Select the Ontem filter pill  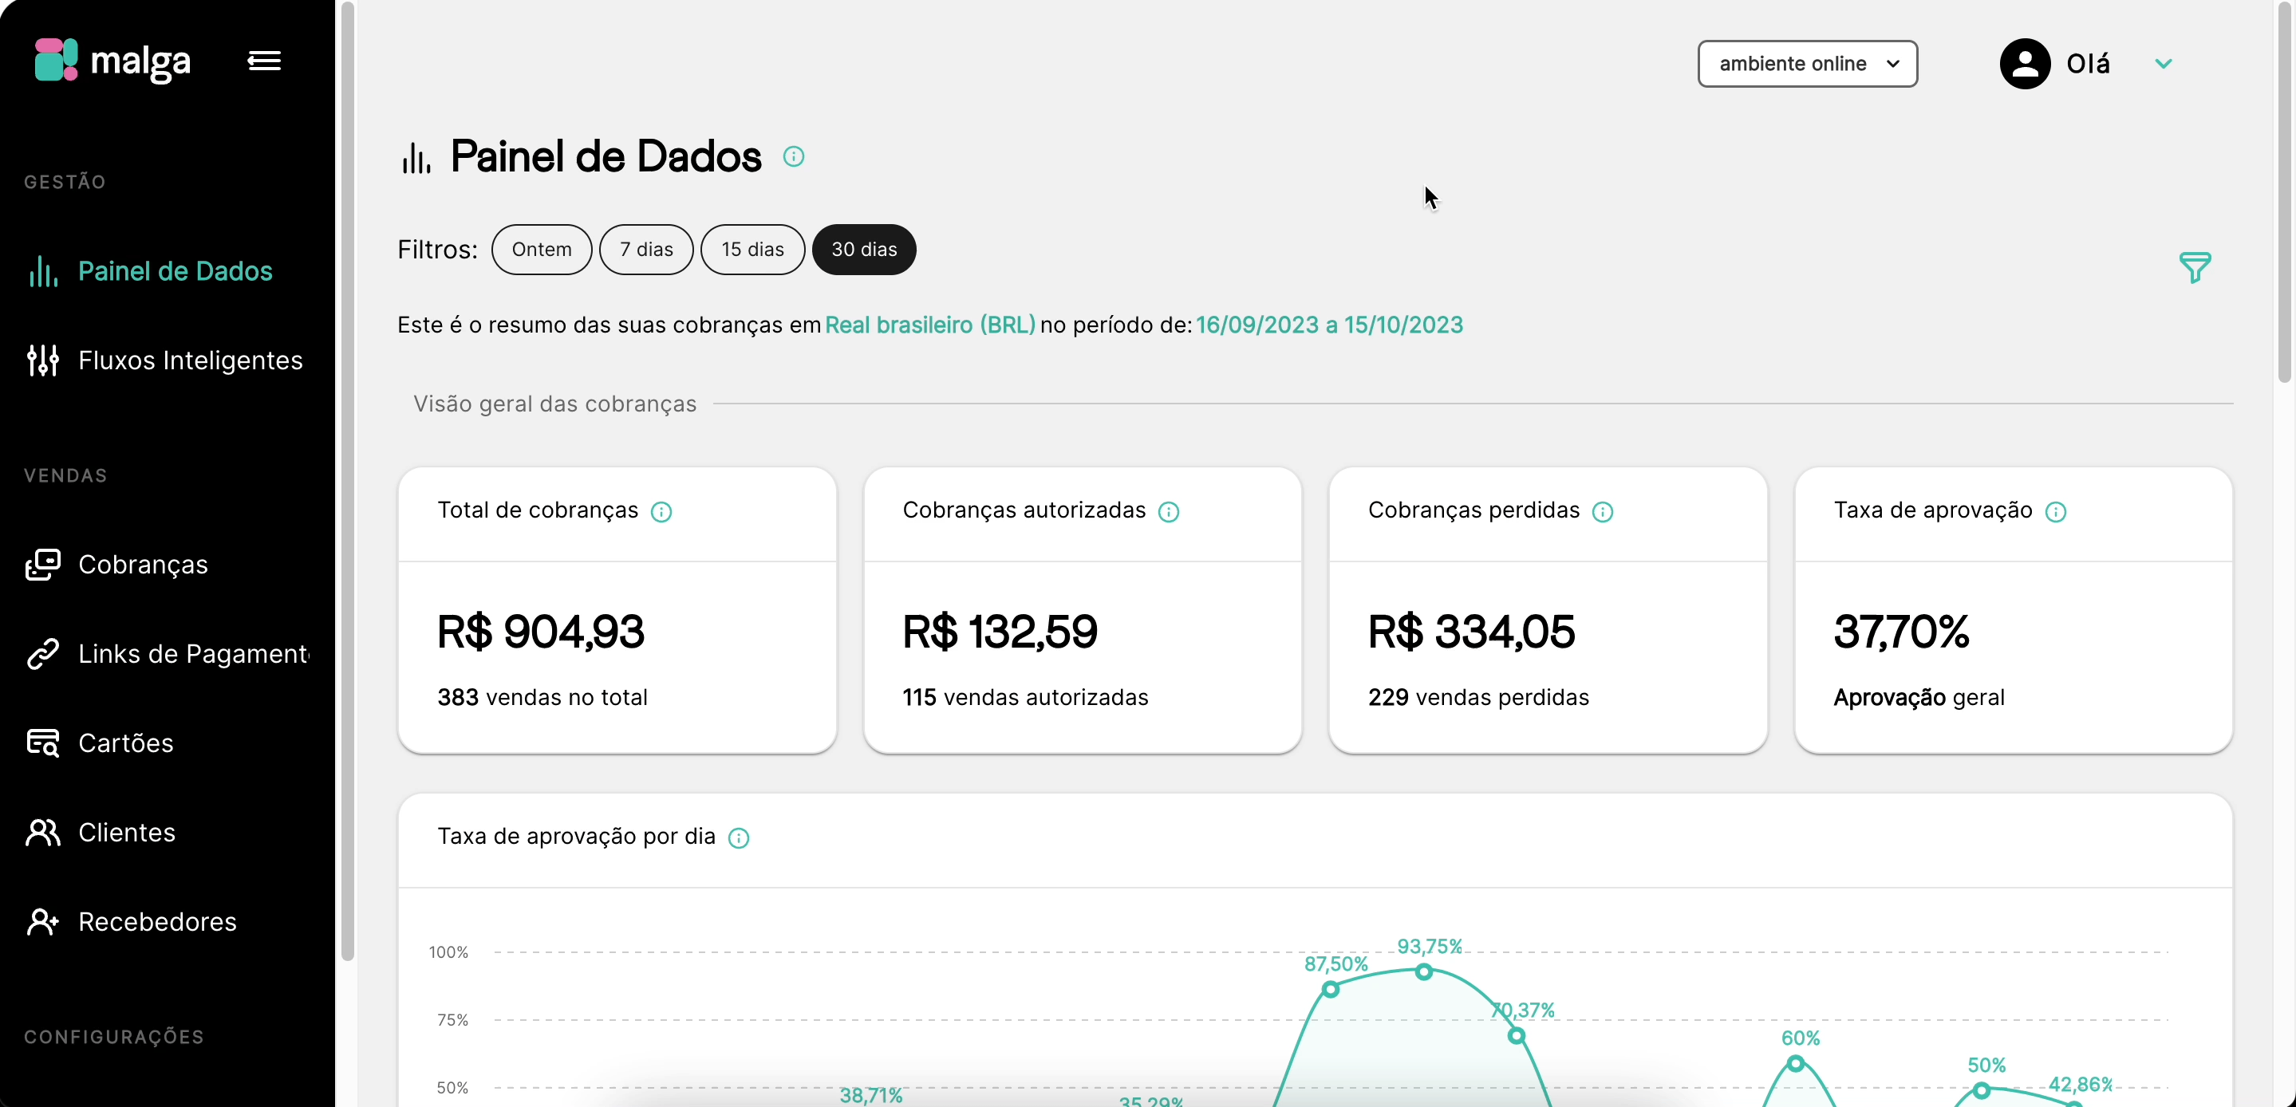(x=541, y=250)
